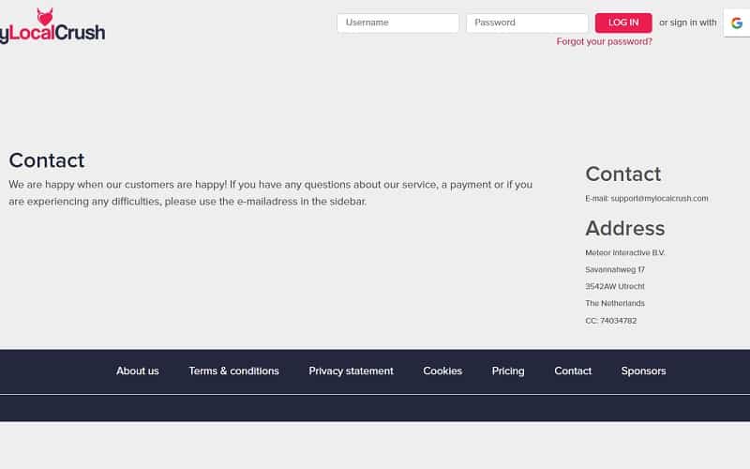Click the 3542AW Utrecht line
Image resolution: width=750 pixels, height=469 pixels.
[x=615, y=286]
